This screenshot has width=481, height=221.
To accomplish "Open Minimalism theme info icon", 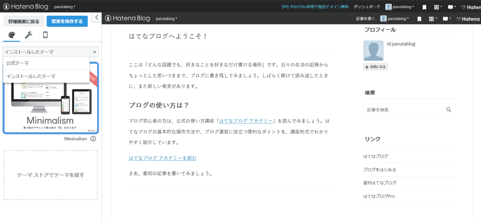I will tap(93, 139).
